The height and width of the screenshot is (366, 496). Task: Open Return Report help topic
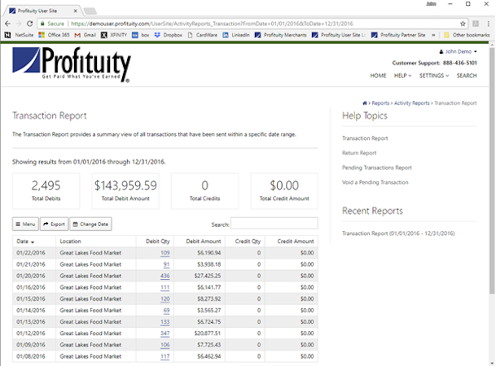click(x=359, y=153)
